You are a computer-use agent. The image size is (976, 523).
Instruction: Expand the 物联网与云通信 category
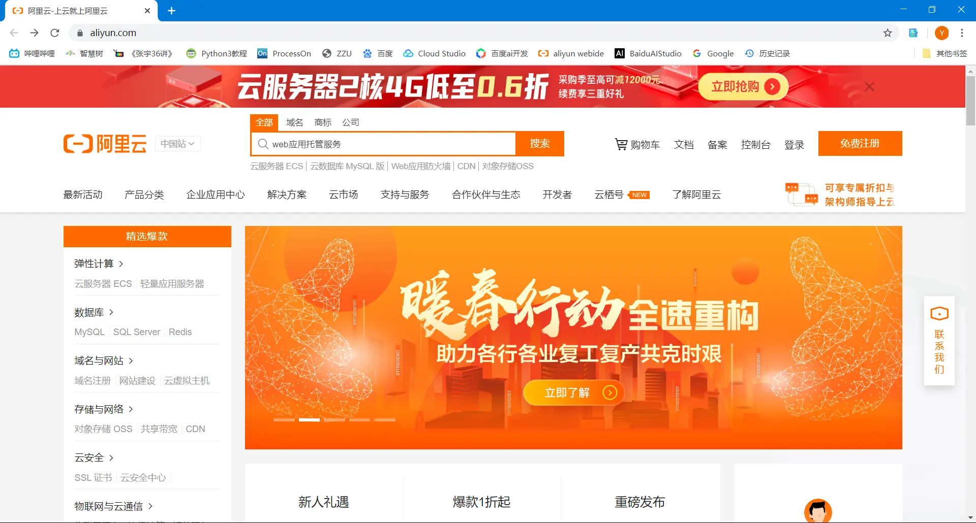click(x=113, y=506)
